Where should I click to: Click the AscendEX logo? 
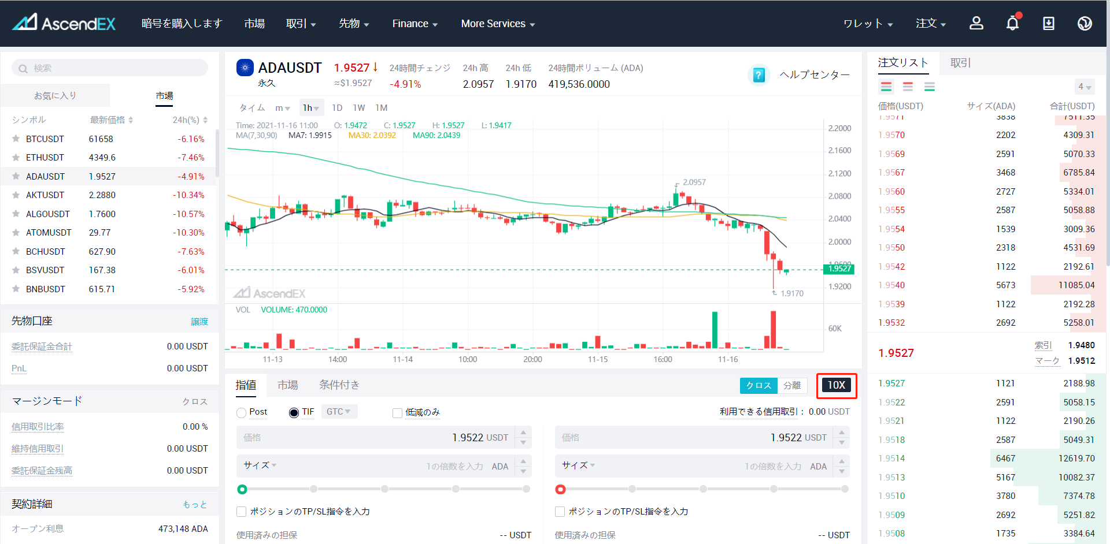pos(64,23)
